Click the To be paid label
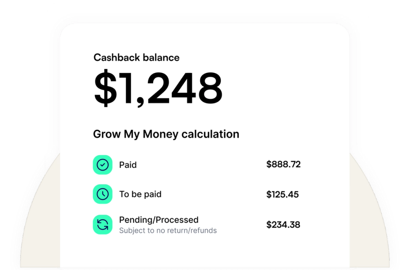 [x=140, y=194]
